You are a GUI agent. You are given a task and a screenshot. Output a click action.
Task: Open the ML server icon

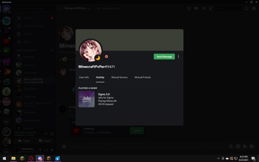coord(6,152)
